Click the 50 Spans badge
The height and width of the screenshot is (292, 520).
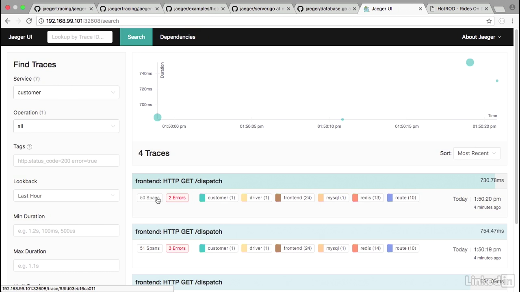149,198
